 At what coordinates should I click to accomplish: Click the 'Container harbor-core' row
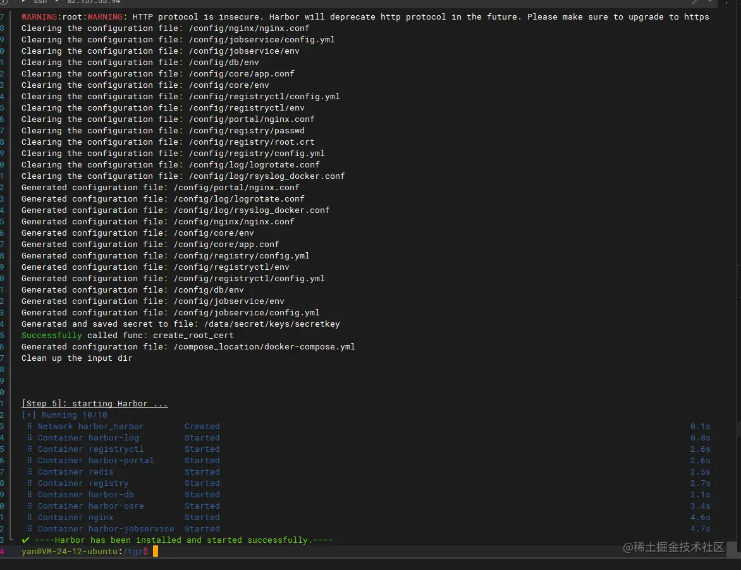click(x=368, y=506)
